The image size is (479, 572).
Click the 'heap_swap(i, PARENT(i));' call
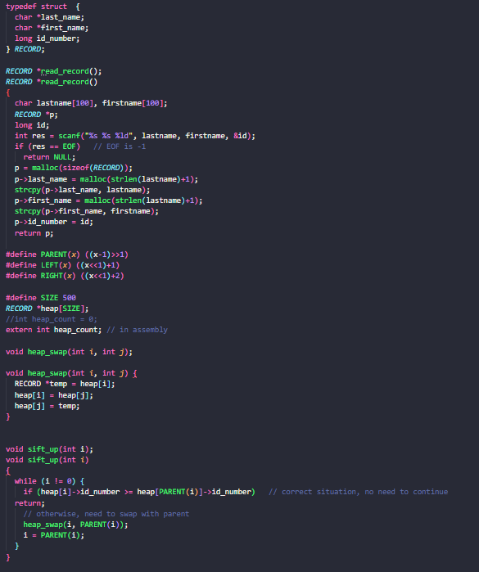[75, 525]
